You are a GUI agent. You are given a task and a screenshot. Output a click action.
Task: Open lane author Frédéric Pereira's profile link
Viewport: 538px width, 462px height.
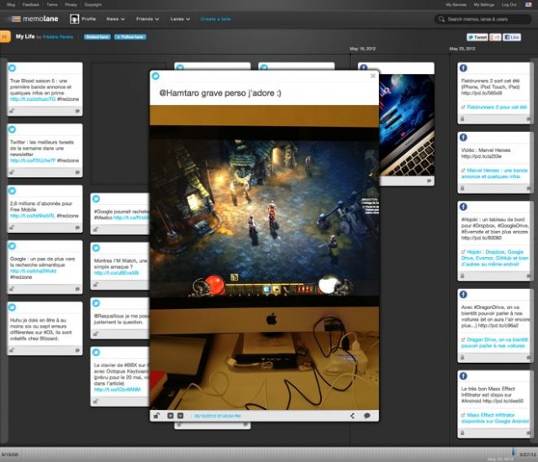58,37
